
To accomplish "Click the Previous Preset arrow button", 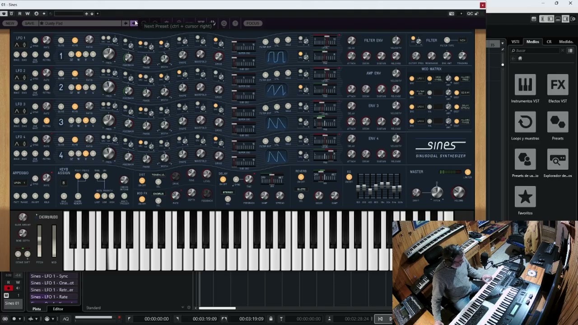I will 125,23.
